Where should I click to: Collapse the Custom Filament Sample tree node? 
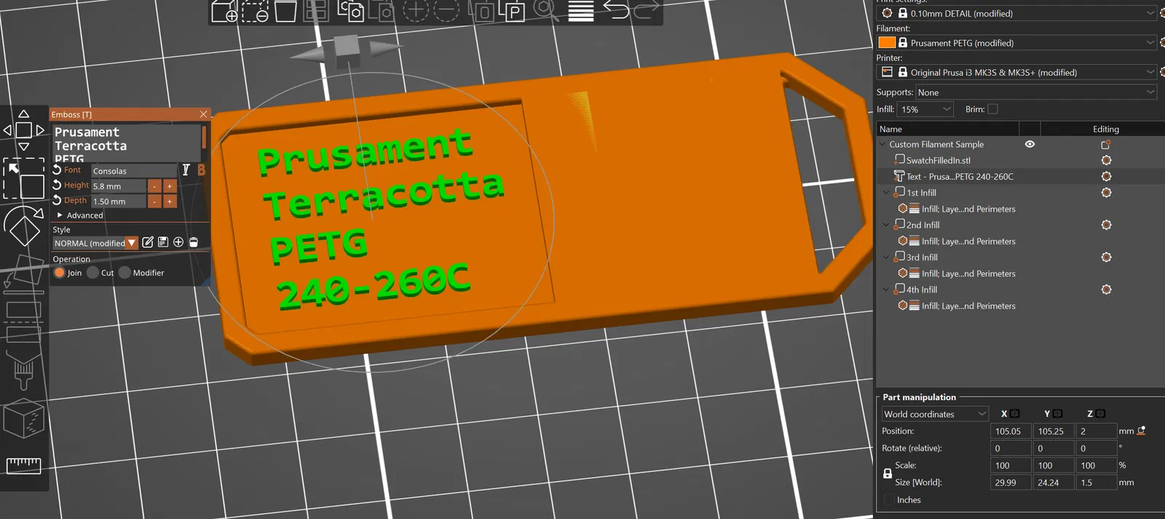pyautogui.click(x=882, y=144)
